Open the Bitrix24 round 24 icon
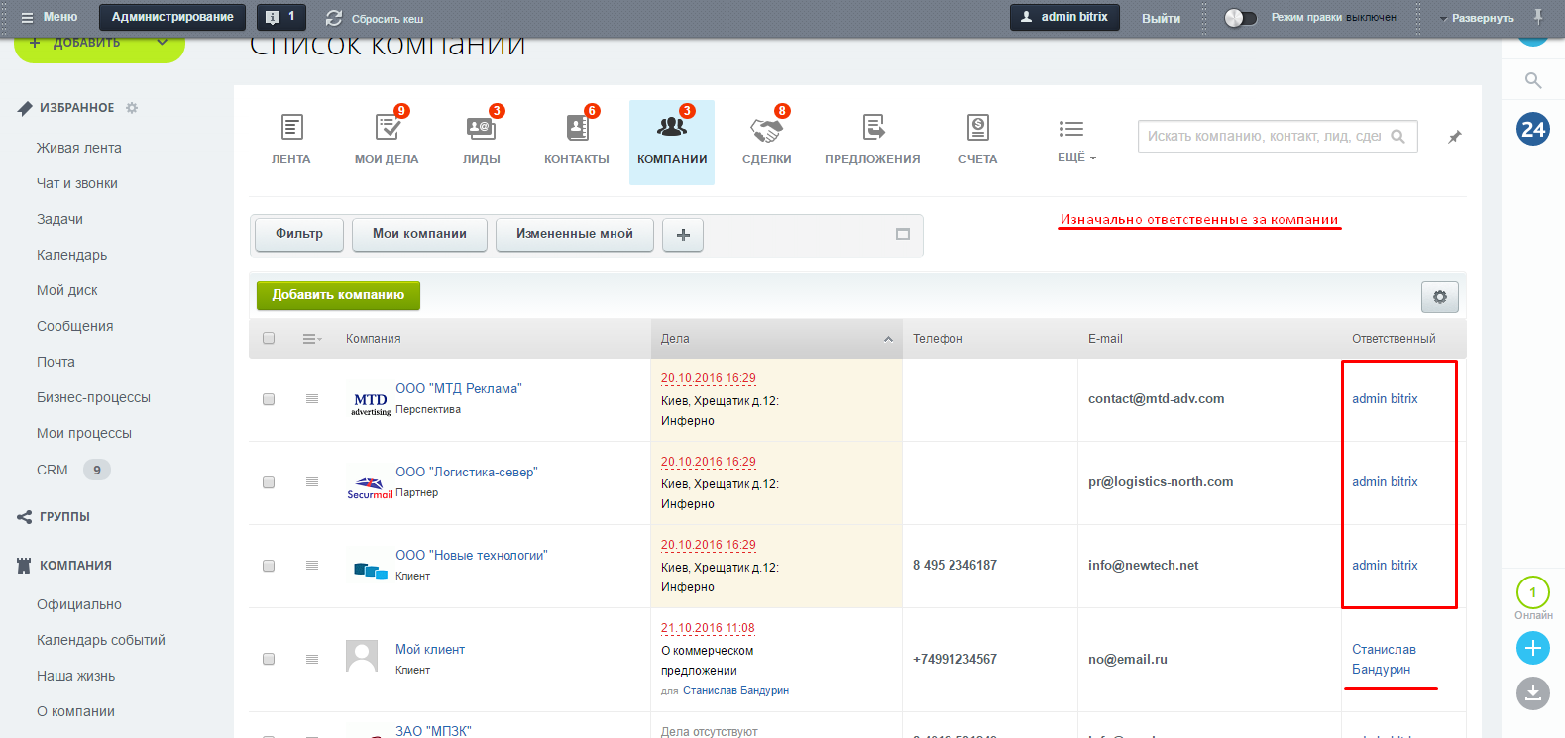Screen dimensions: 1565x738 coord(1533,129)
